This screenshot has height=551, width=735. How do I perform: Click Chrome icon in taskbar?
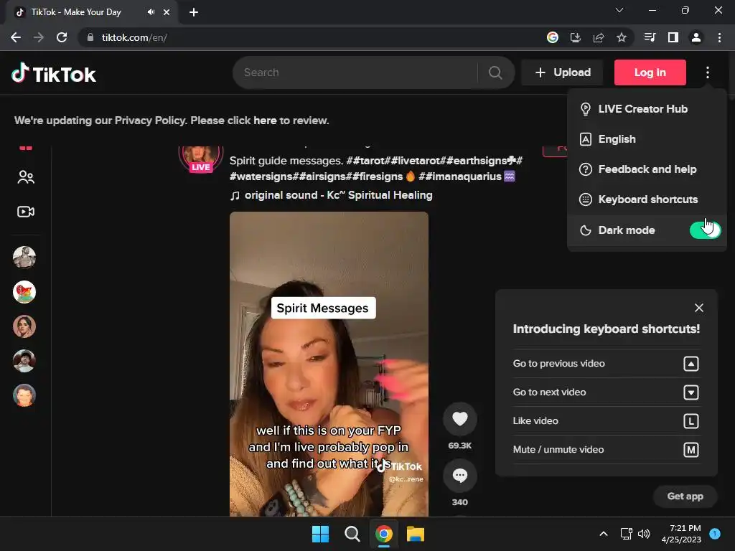384,534
